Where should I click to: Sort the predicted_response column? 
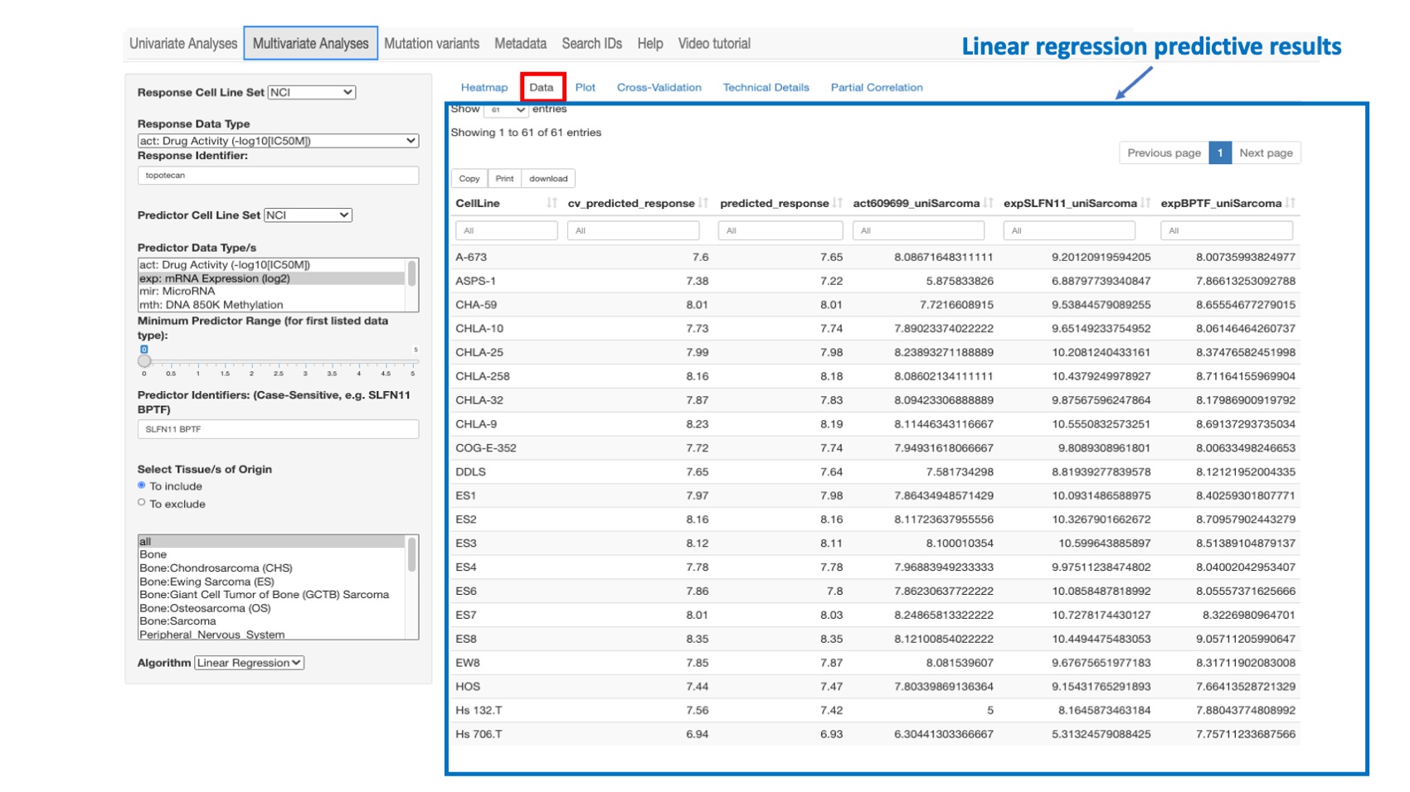click(838, 203)
